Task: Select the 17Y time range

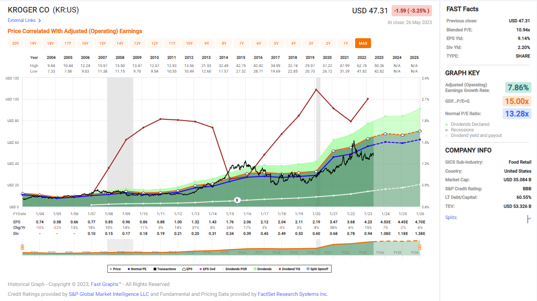Action: pyautogui.click(x=68, y=43)
